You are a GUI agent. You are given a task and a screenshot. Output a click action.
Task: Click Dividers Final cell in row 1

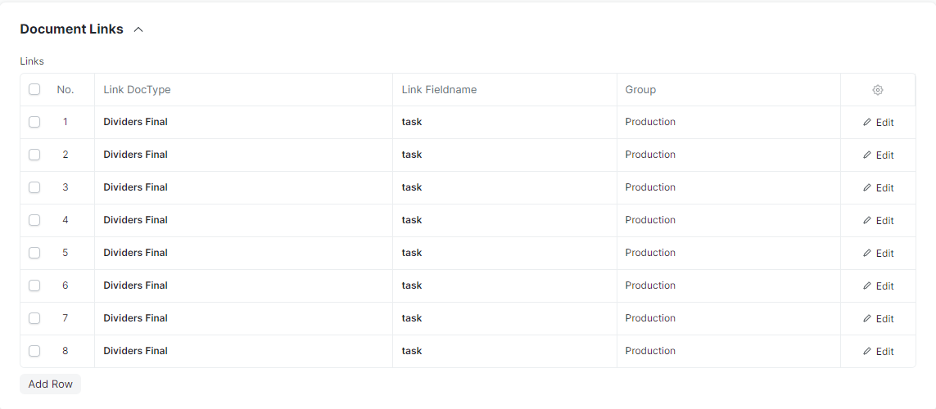243,122
